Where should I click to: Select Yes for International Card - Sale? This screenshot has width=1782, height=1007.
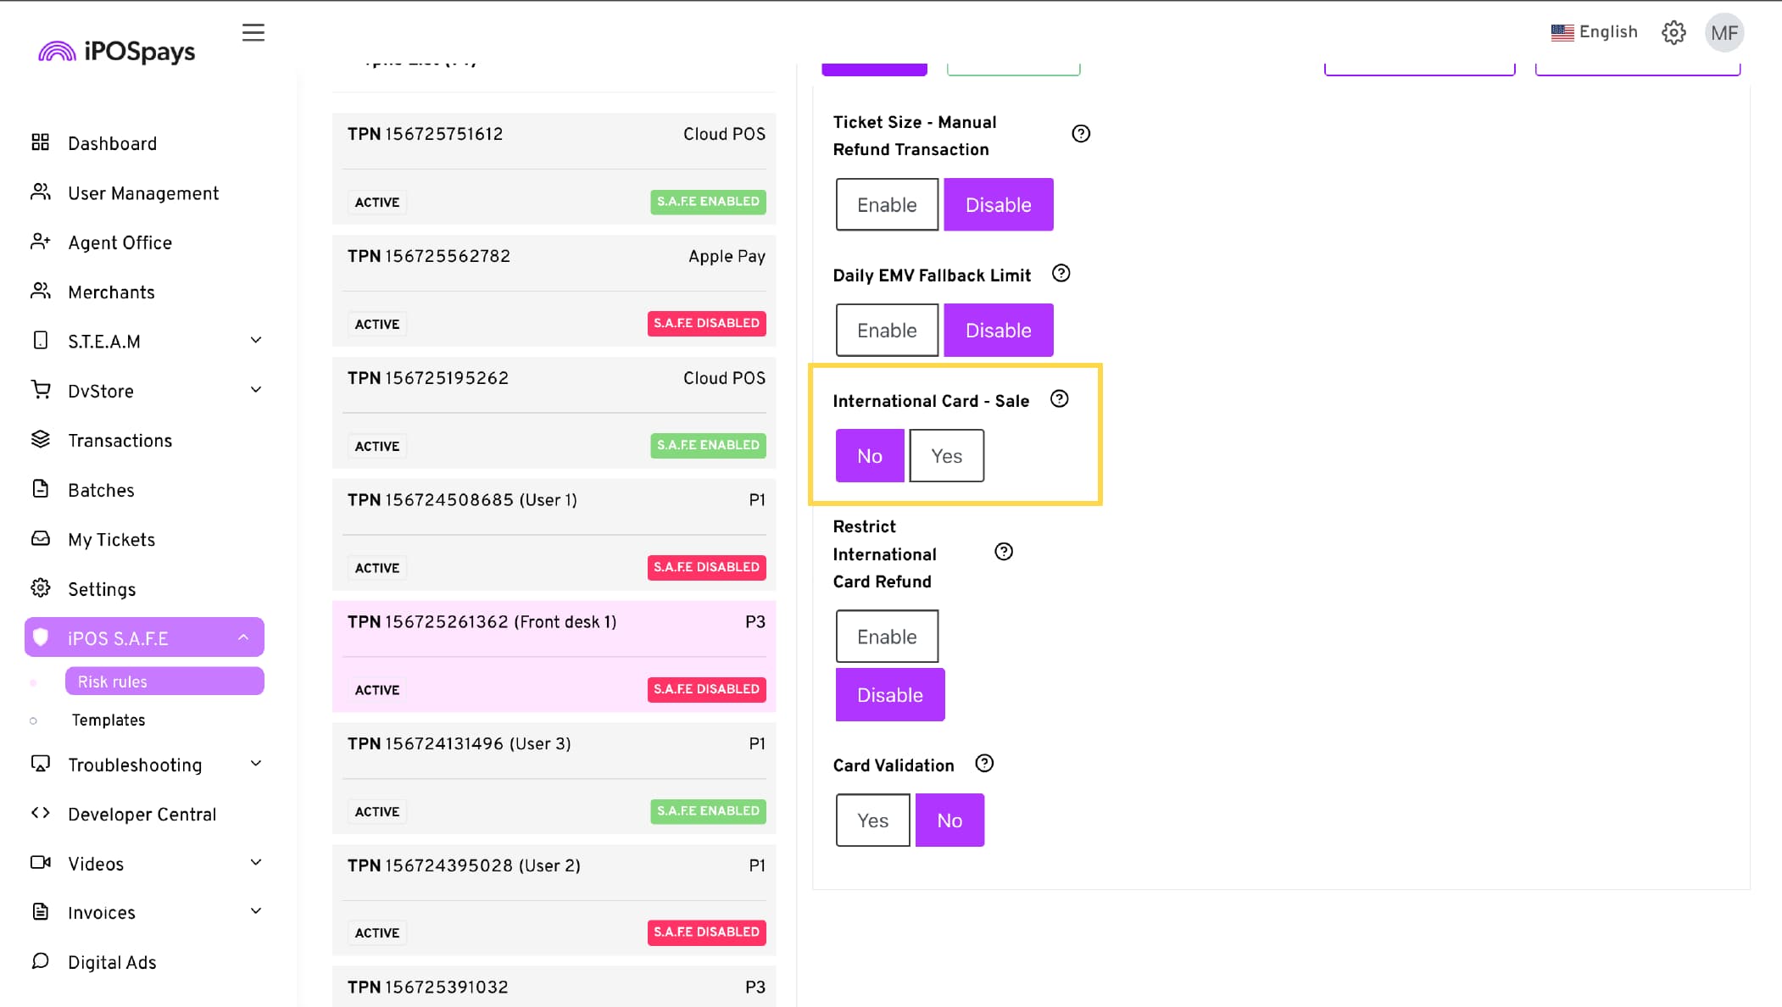click(946, 456)
